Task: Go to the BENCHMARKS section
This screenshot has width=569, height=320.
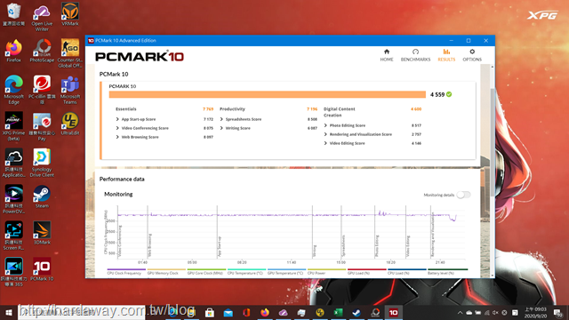Action: pyautogui.click(x=415, y=55)
